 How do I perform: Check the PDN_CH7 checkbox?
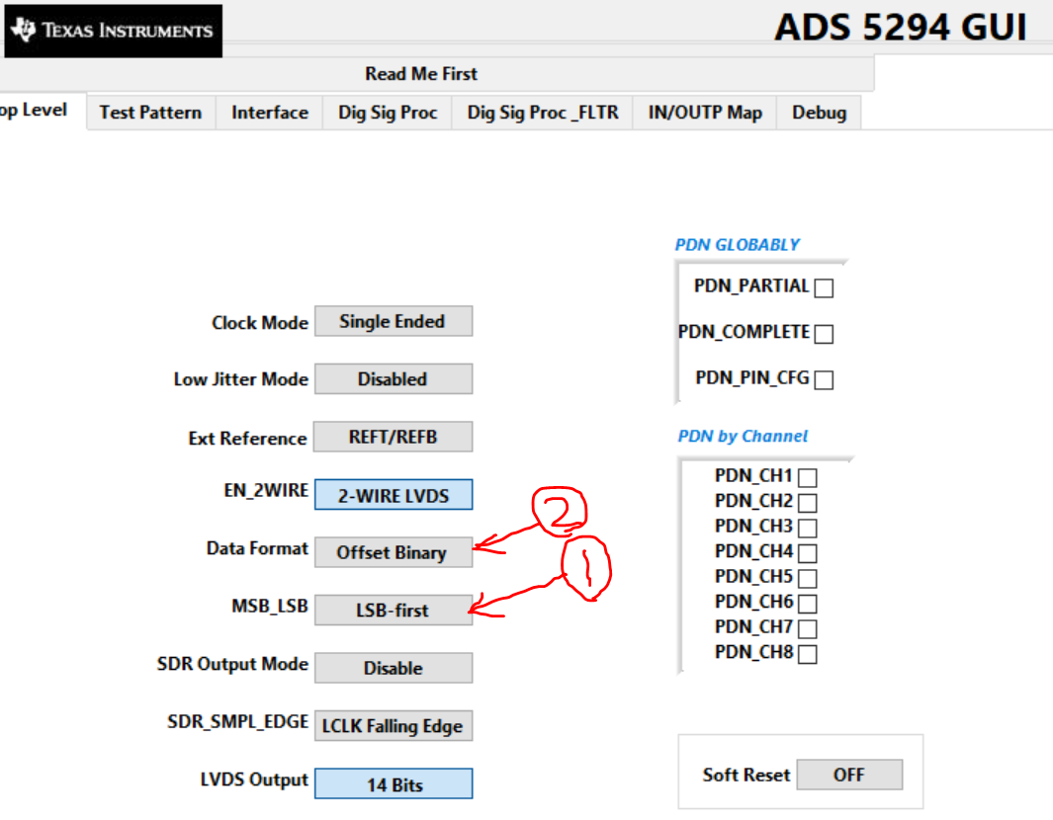[x=808, y=628]
